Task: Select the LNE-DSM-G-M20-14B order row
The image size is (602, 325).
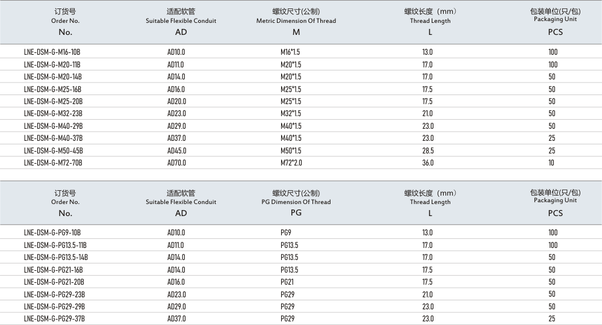Action: pos(52,77)
